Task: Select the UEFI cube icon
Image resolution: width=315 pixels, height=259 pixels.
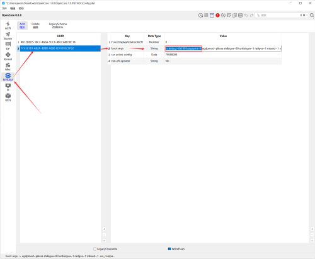Action: coord(8,97)
